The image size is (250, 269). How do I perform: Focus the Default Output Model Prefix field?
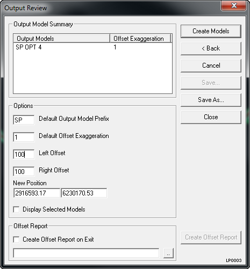(24, 120)
